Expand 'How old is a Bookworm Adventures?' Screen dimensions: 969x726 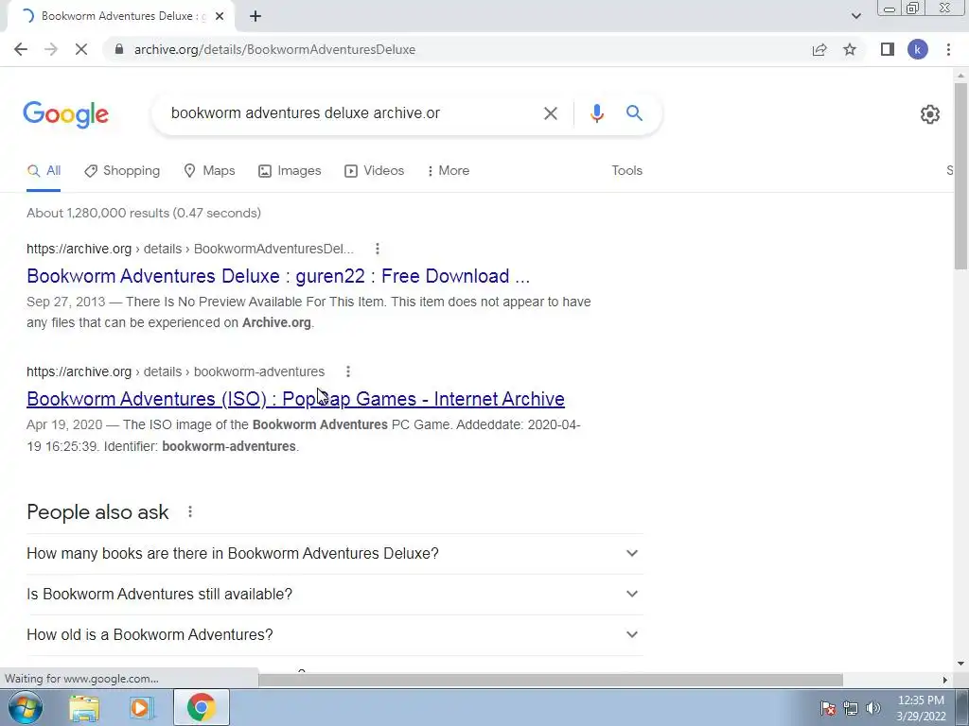pos(335,634)
